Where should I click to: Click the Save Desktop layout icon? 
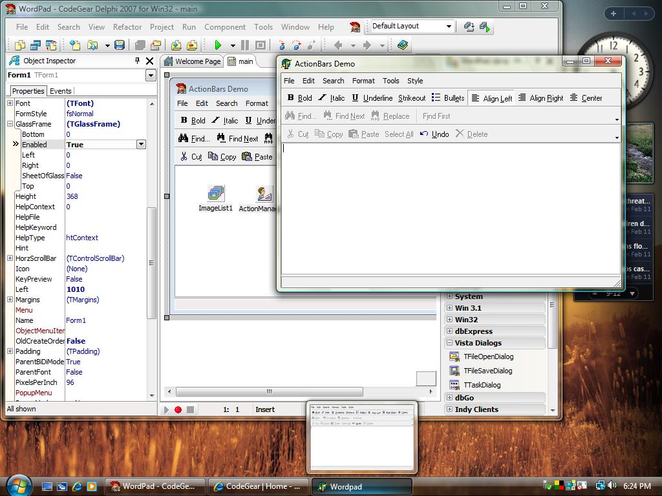469,27
